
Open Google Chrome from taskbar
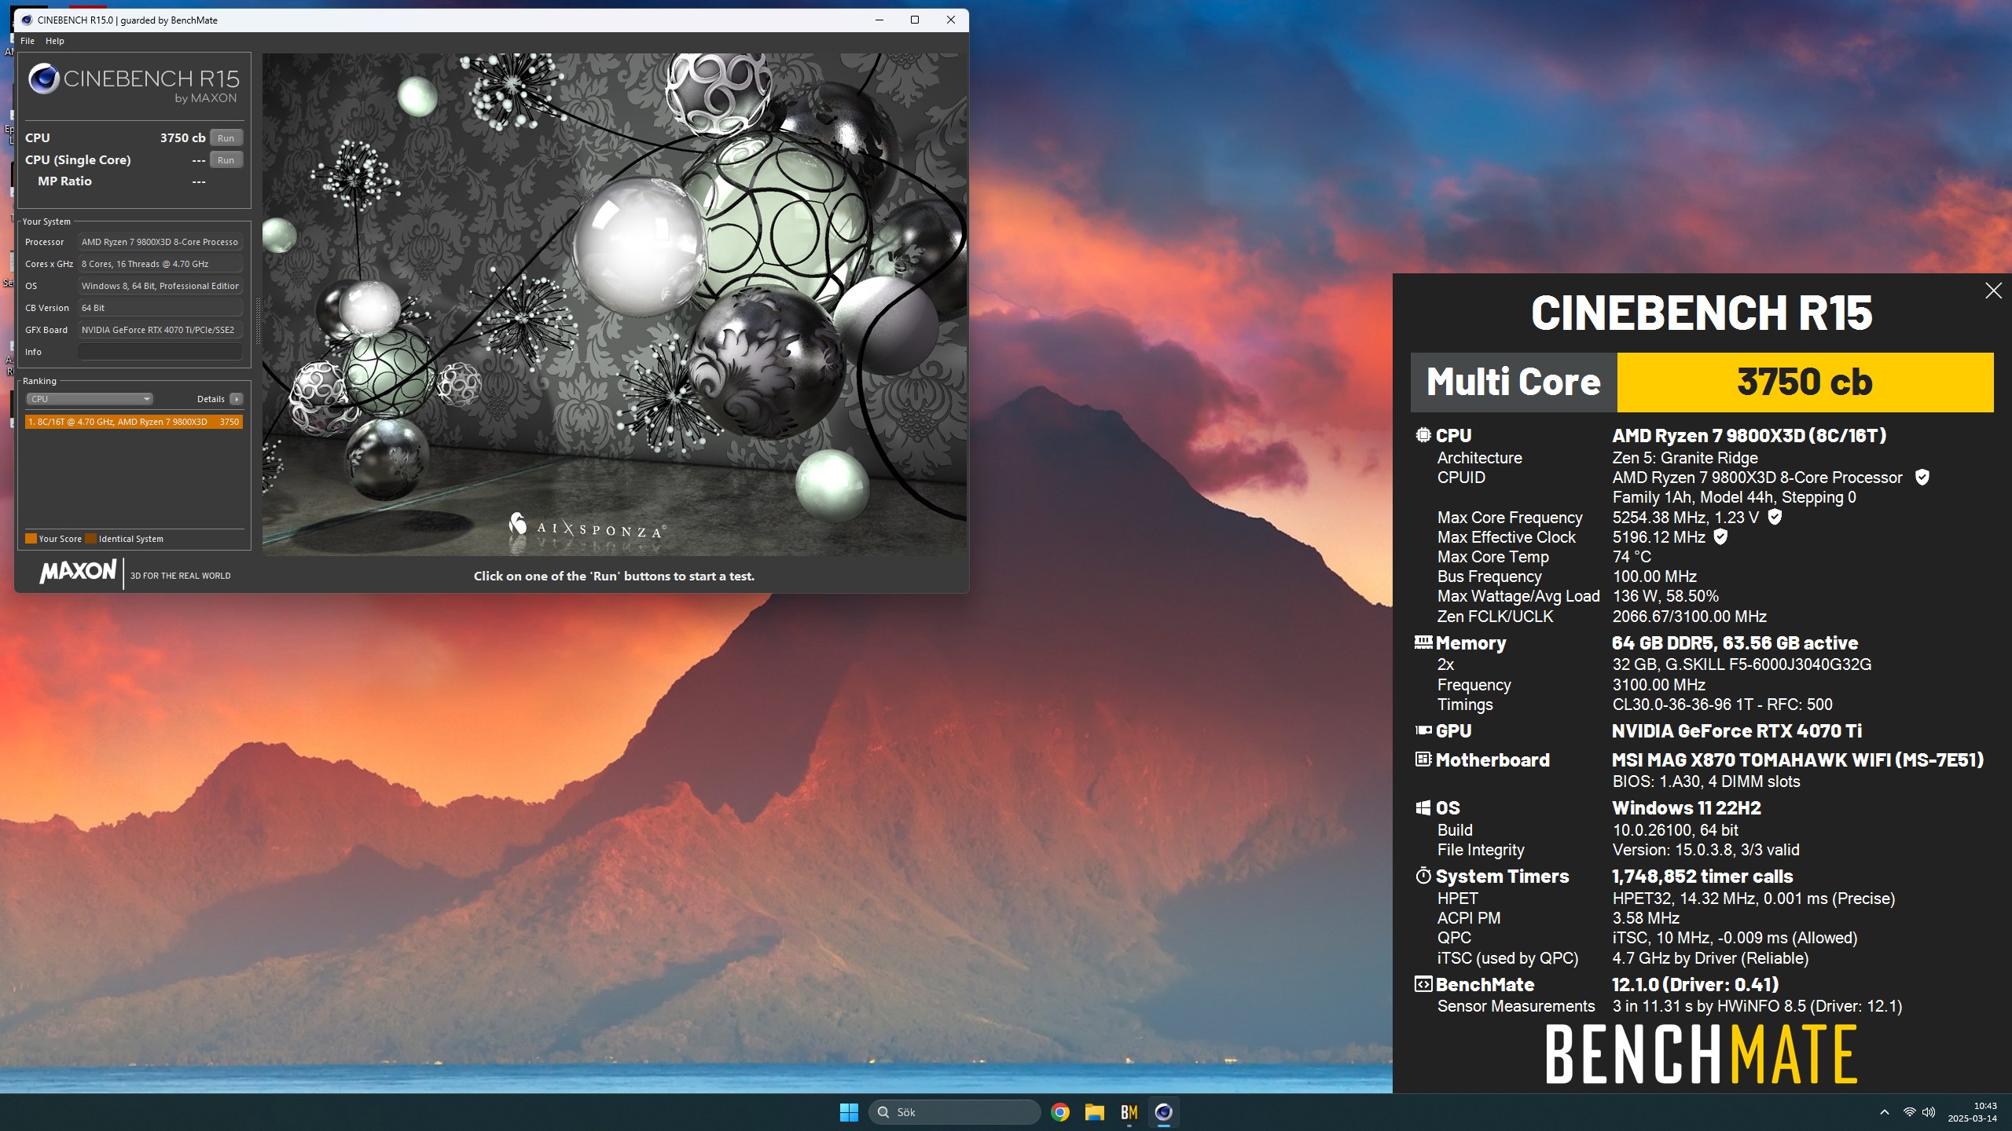click(1060, 1112)
